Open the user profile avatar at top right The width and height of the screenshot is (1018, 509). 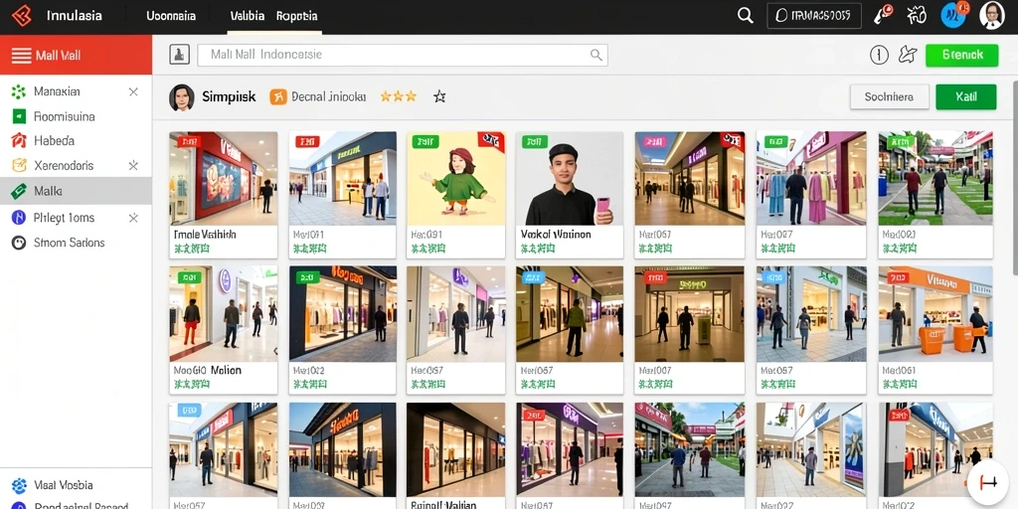[991, 16]
